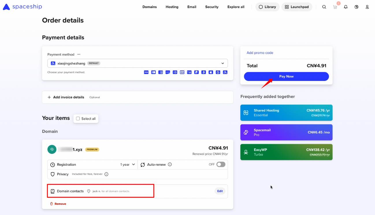Click the Alipay icon in payment icons row
Viewport: 375px width, 215px height.
click(225, 72)
